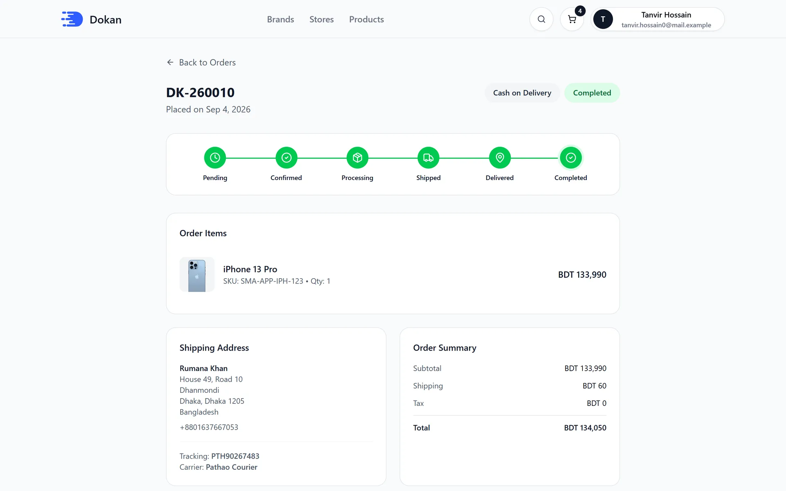Viewport: 786px width, 491px height.
Task: Click the Confirmed check step icon
Action: click(286, 158)
